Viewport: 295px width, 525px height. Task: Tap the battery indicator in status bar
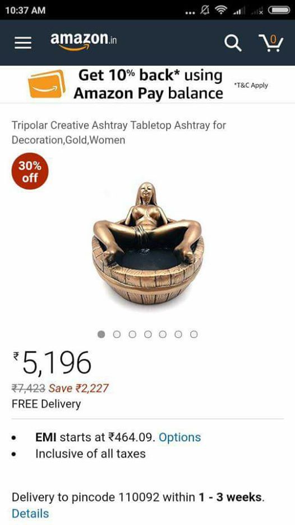279,10
